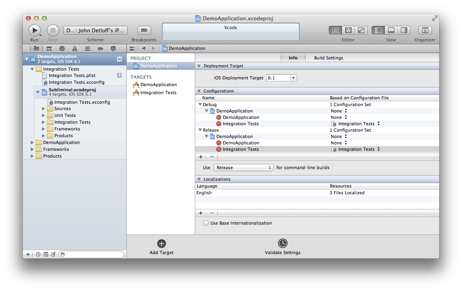The image size is (462, 290).
Task: Open Debug project DemoApplication None popup
Action: (x=339, y=111)
